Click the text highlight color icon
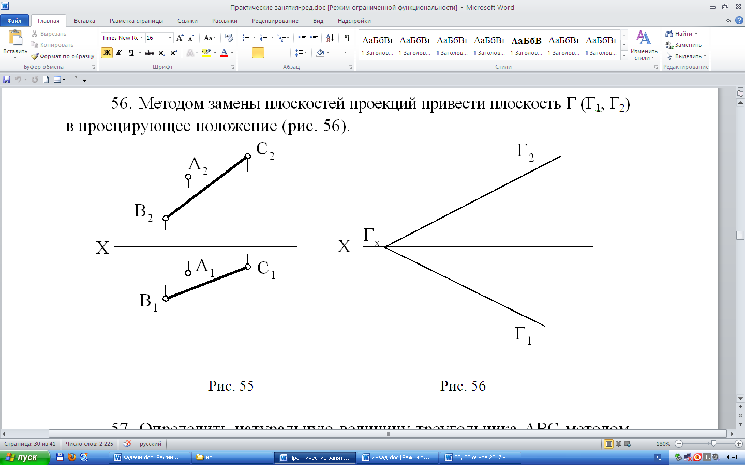Viewport: 745px width, 465px height. (x=206, y=53)
